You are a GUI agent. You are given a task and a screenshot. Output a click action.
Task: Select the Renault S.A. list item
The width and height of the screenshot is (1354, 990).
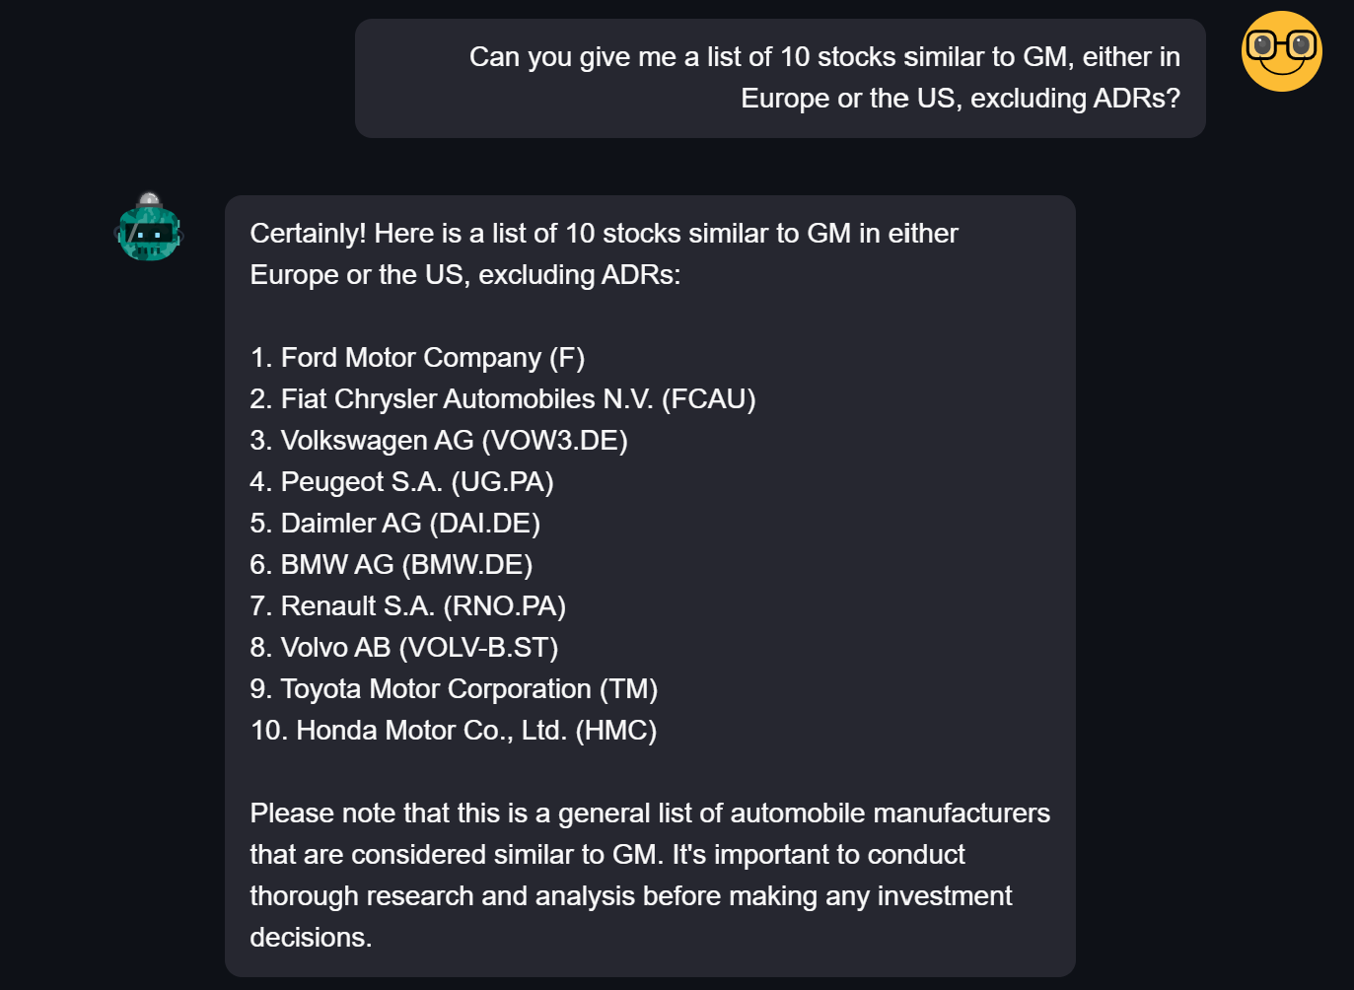point(407,606)
